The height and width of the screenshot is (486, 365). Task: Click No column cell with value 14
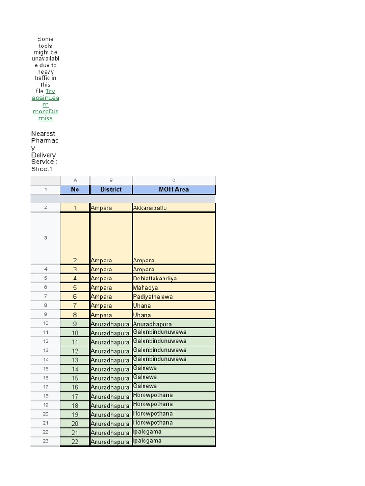(x=75, y=369)
